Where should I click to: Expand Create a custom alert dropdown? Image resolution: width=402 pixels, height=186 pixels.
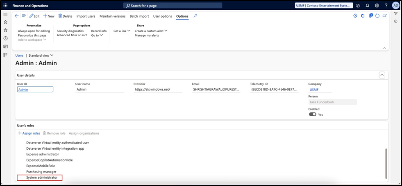pos(151,31)
